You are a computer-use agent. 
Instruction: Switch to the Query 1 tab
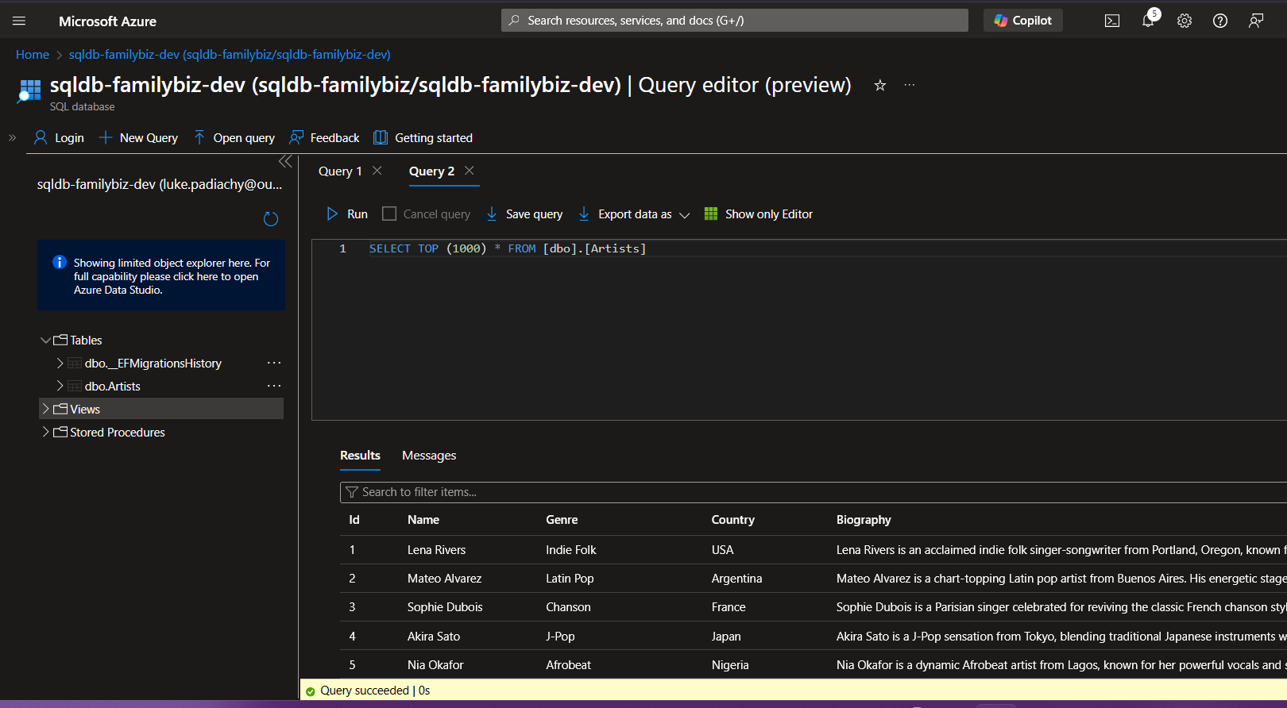tap(340, 171)
